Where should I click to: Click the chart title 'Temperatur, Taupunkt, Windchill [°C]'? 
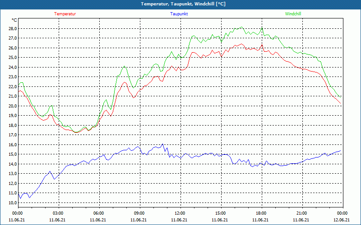click(x=183, y=4)
